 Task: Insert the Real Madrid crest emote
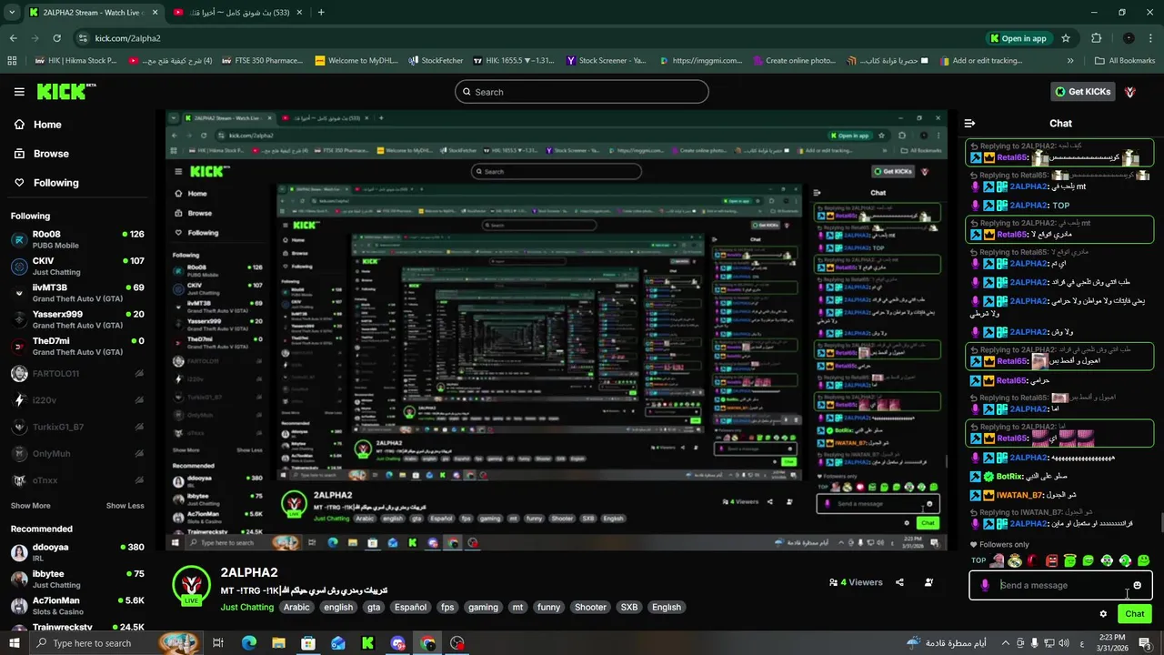click(1015, 560)
